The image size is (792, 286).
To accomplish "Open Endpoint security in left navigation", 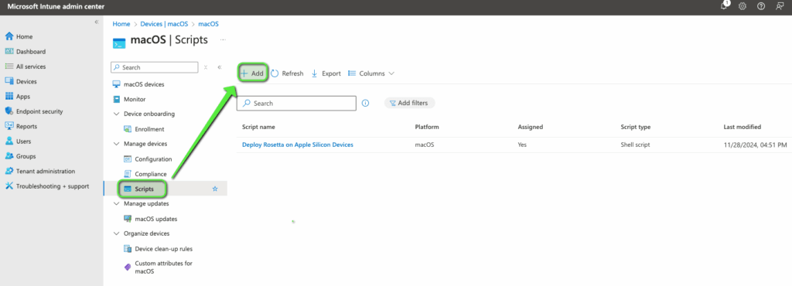I will click(34, 111).
